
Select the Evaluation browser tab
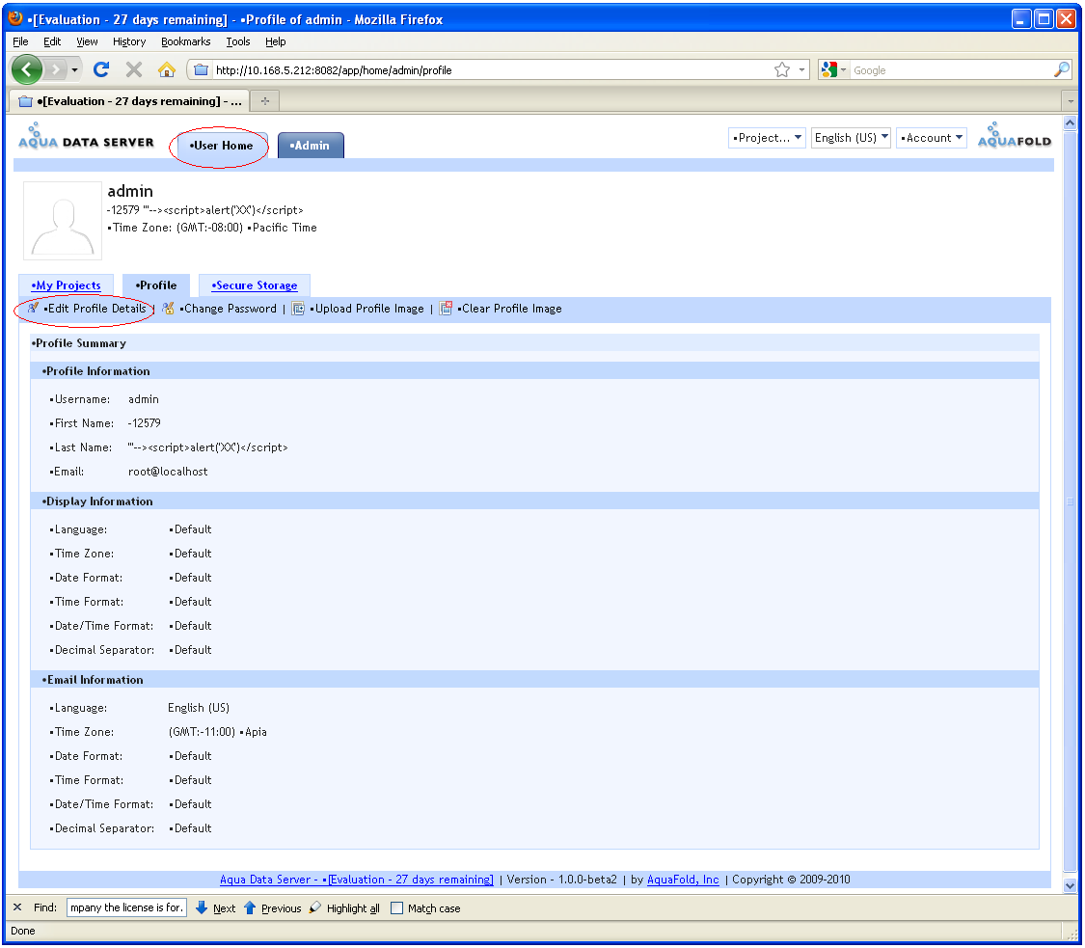click(x=128, y=101)
